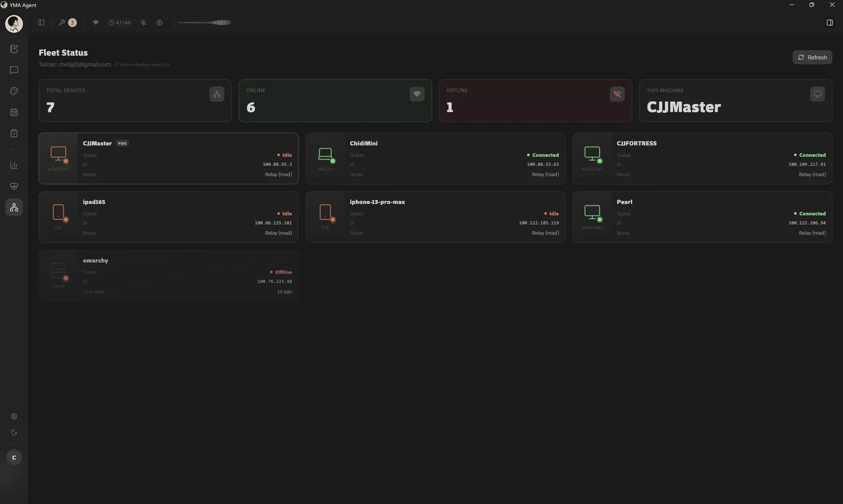Open the settings gear in the sidebar
Viewport: 843px width, 504px height.
coord(14,416)
